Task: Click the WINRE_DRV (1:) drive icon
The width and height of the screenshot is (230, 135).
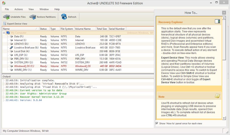Action: tap(12, 70)
